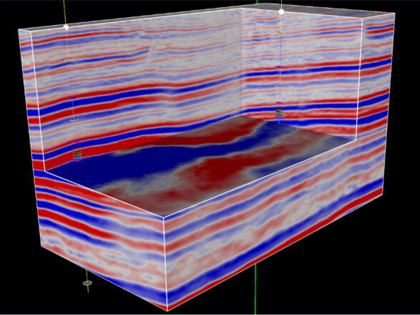
Task: Pick the yellow marker disc on left well
Action: (69, 59)
